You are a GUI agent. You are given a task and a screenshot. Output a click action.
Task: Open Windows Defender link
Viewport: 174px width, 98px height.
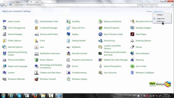(16, 79)
